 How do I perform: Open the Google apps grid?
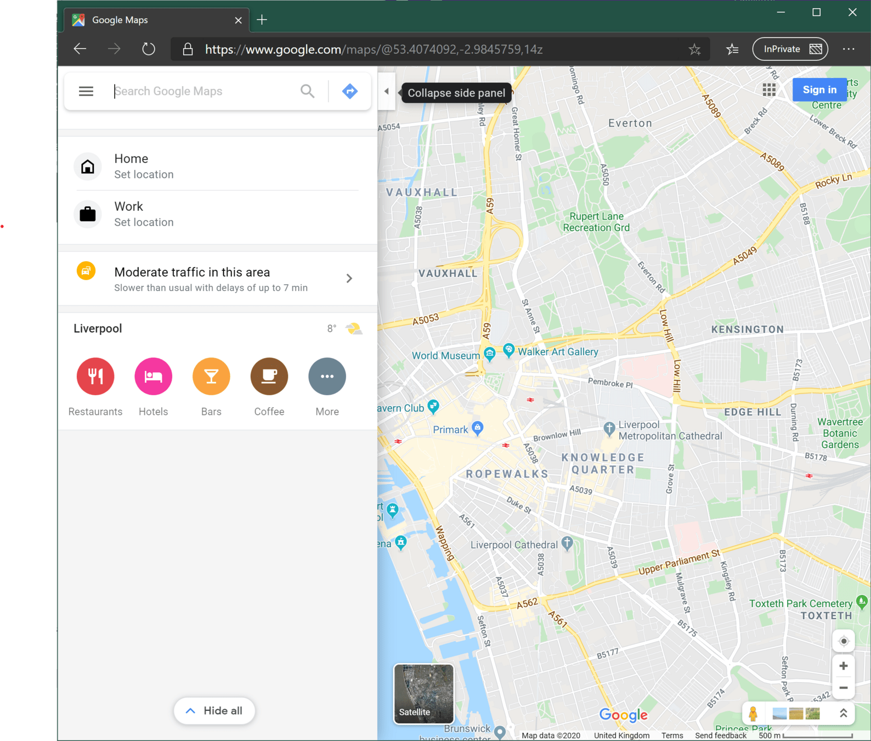769,89
